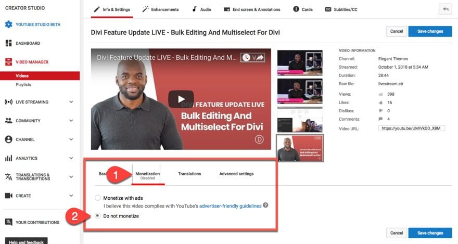Click the Community people icon

click(8, 121)
